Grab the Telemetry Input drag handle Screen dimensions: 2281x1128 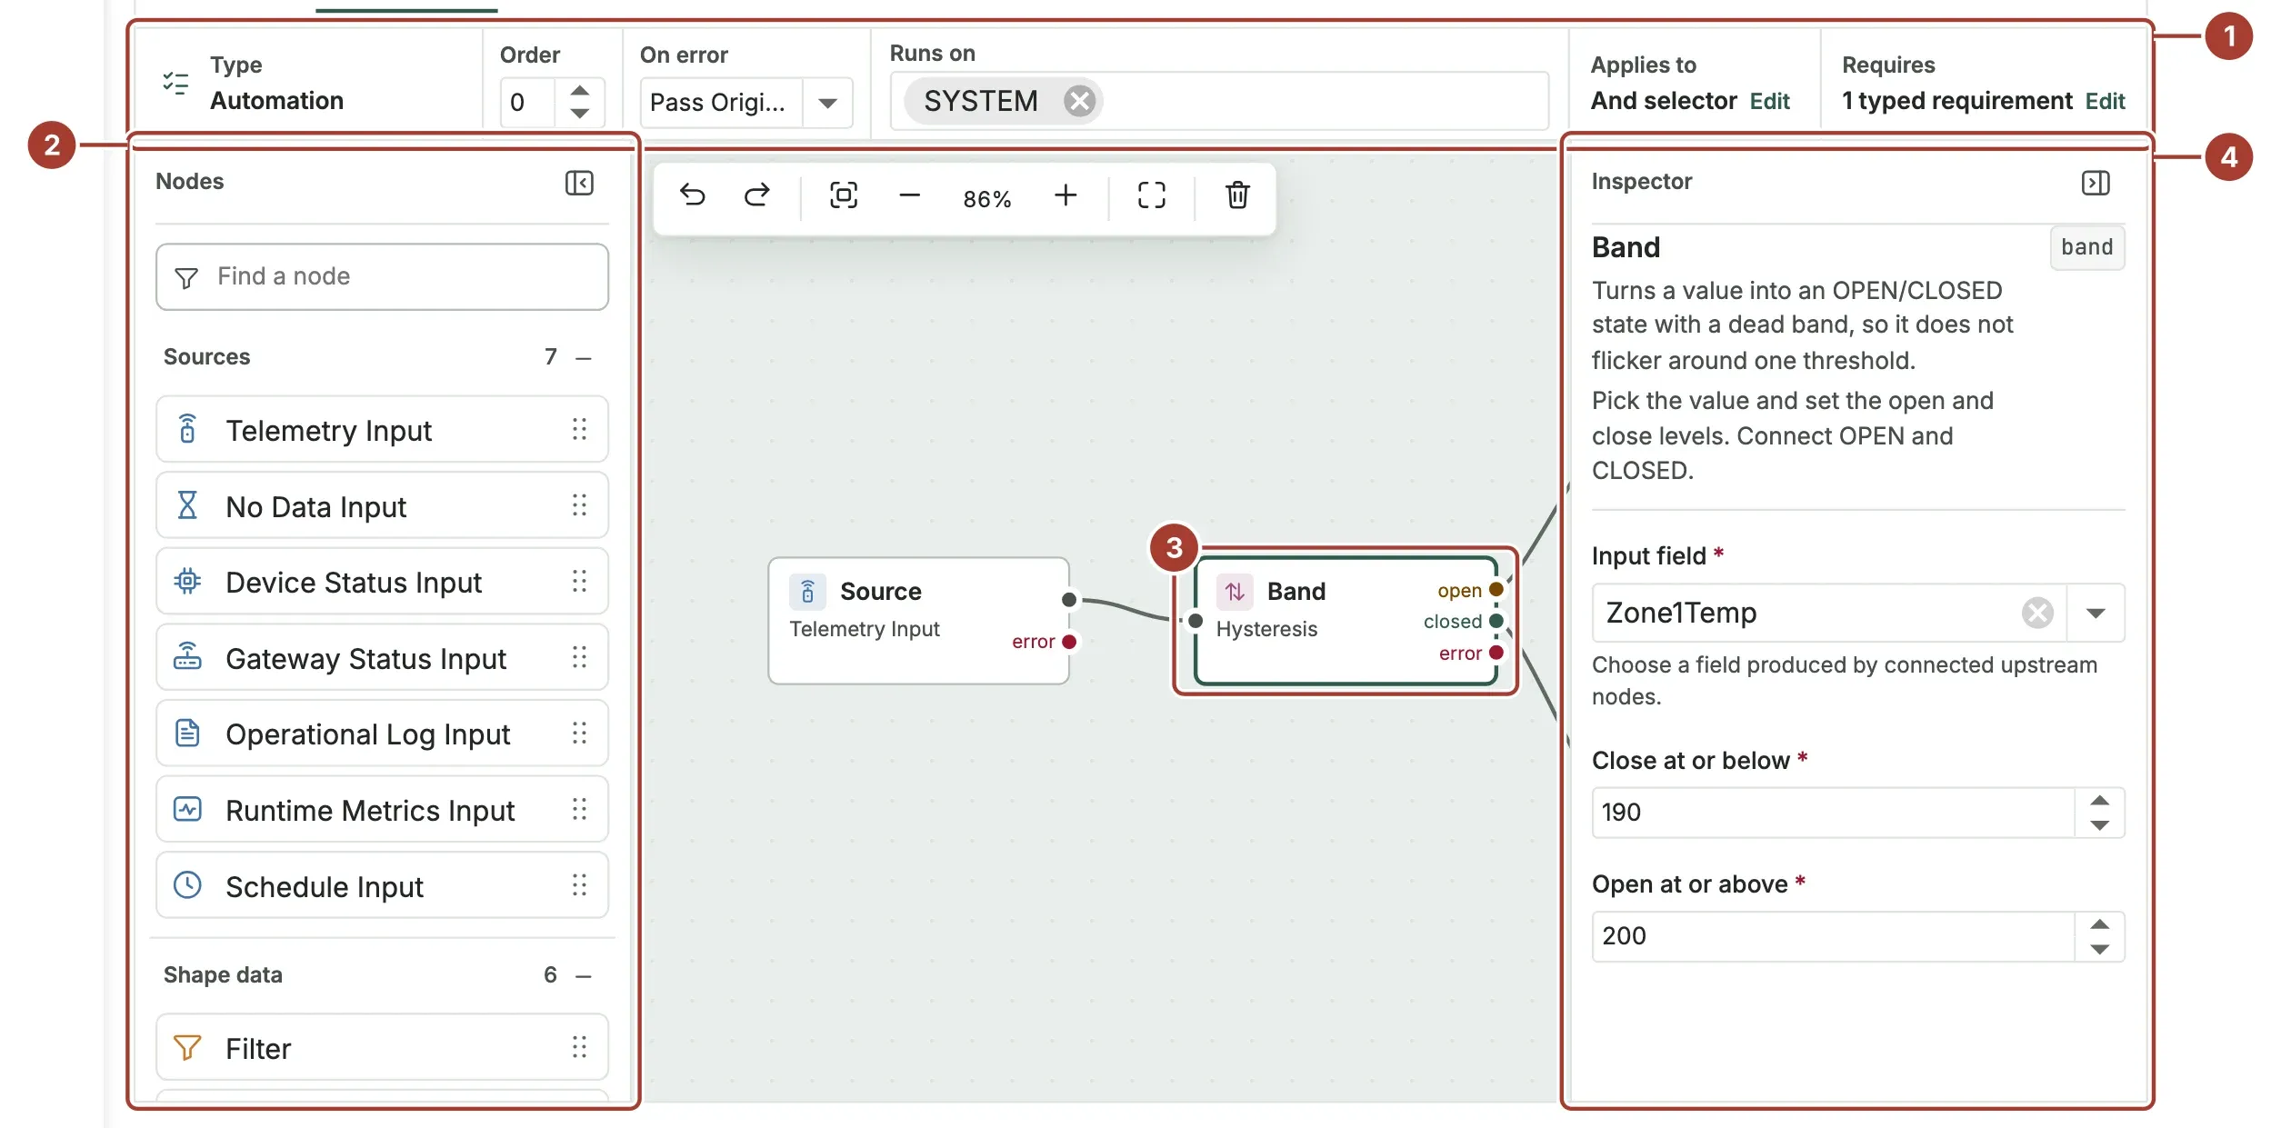pyautogui.click(x=579, y=429)
